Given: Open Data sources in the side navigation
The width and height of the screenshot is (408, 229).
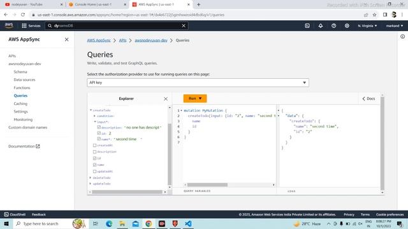Looking at the screenshot, I should click(24, 80).
